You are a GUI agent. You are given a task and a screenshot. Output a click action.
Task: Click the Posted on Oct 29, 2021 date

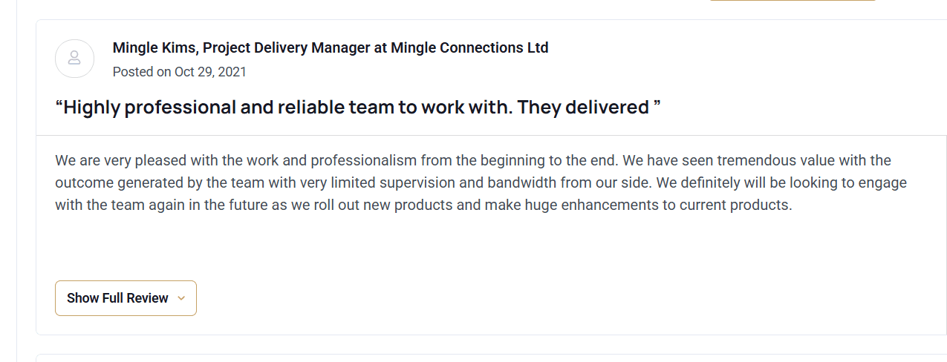click(180, 72)
